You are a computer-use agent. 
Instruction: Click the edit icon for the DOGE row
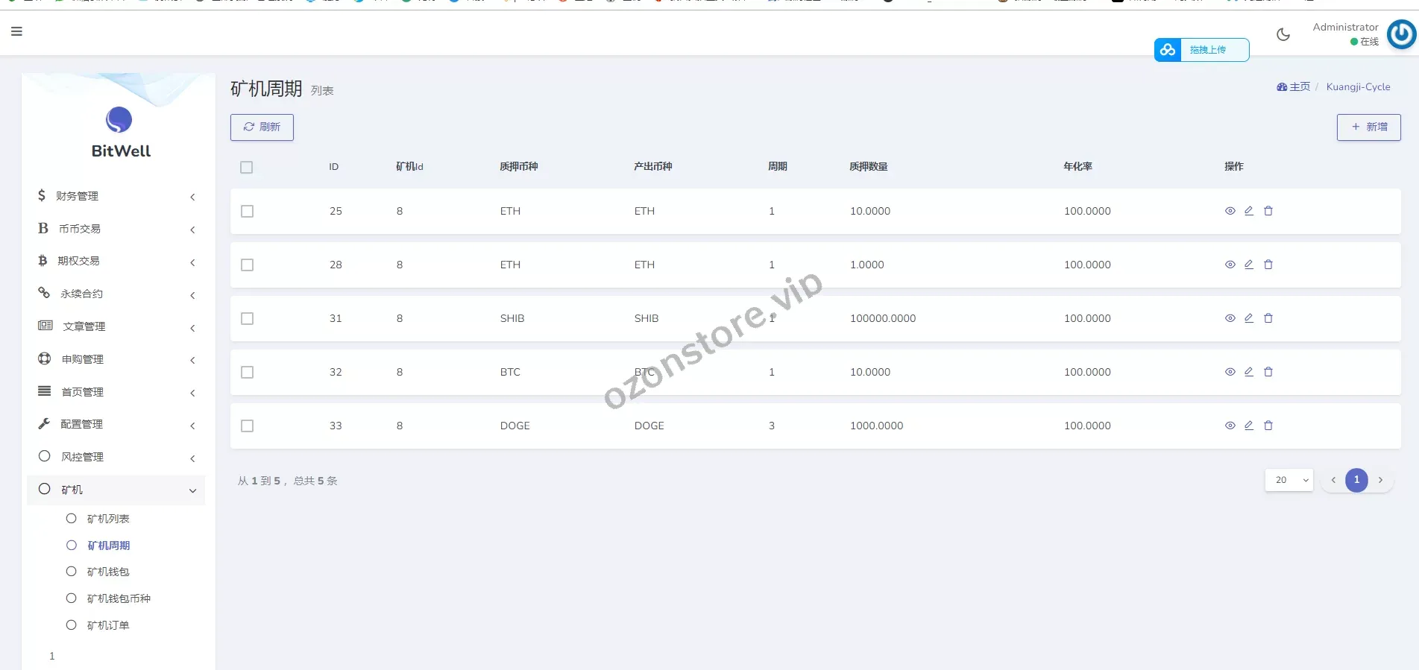point(1248,426)
